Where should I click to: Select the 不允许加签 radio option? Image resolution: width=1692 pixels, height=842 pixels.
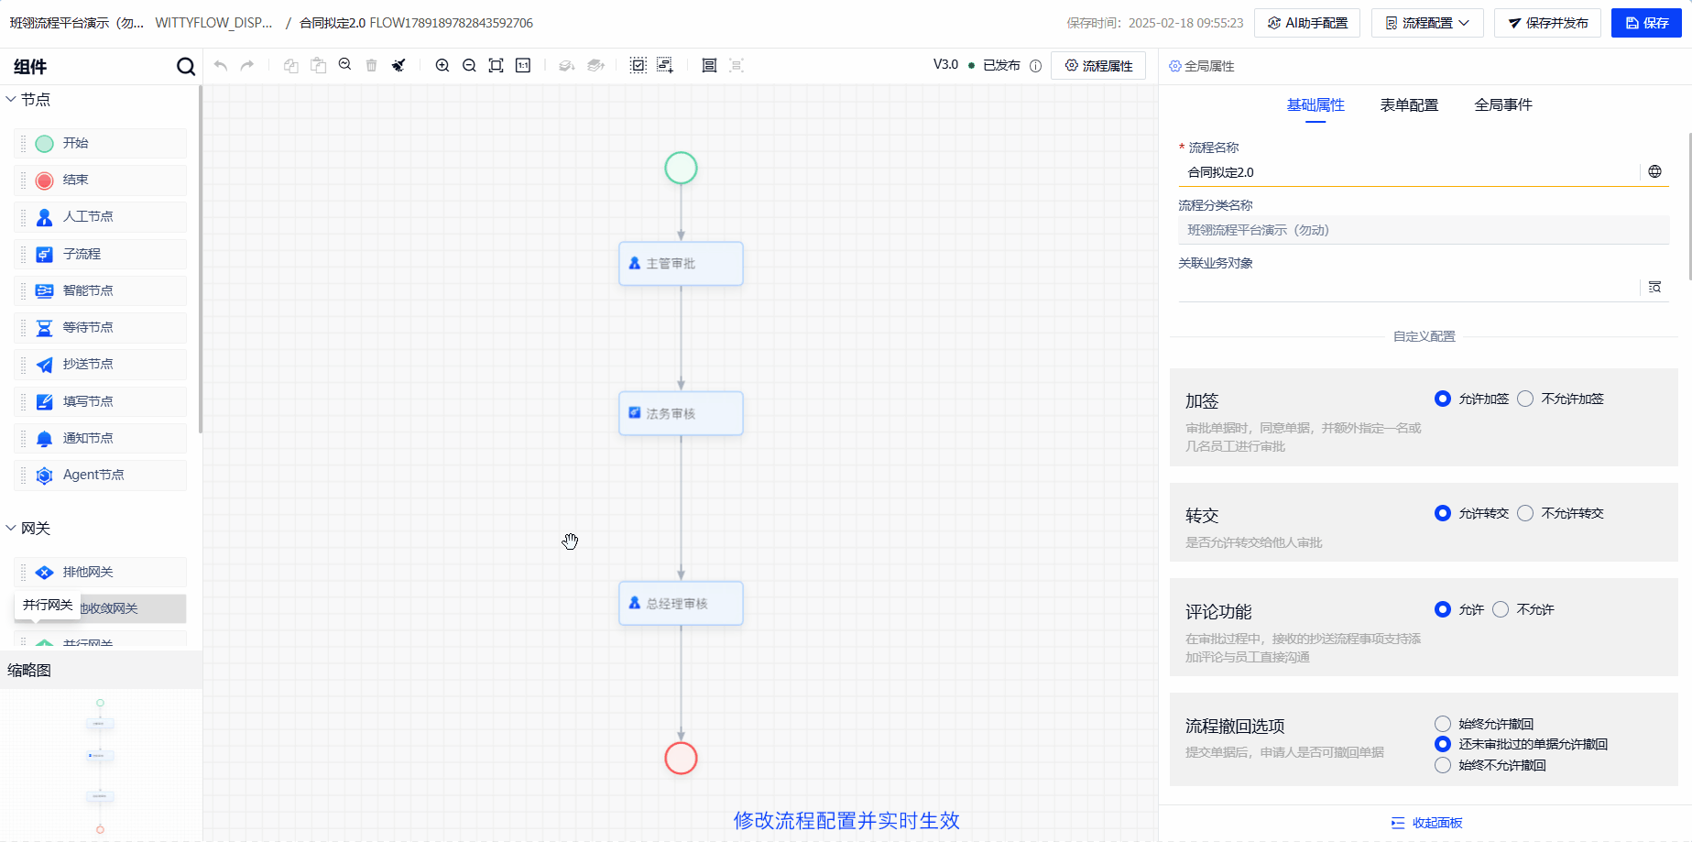(x=1525, y=399)
